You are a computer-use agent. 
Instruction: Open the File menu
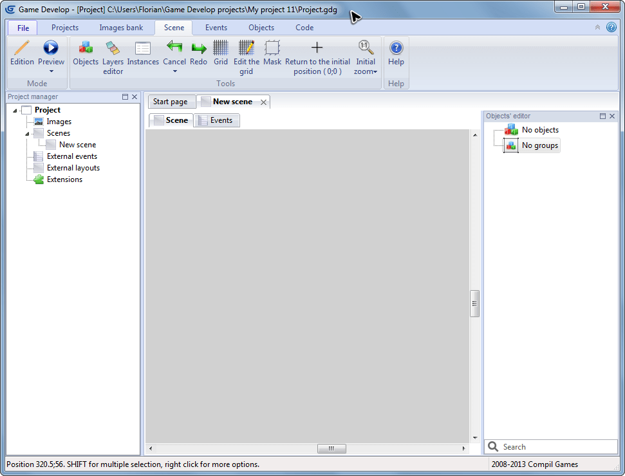click(x=23, y=28)
